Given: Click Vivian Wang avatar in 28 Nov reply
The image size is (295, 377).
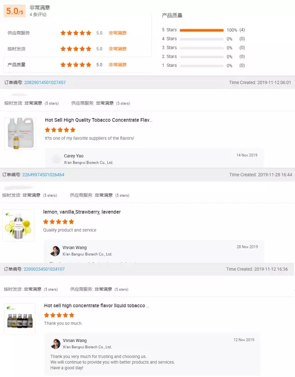Looking at the screenshot, I should pyautogui.click(x=55, y=251).
